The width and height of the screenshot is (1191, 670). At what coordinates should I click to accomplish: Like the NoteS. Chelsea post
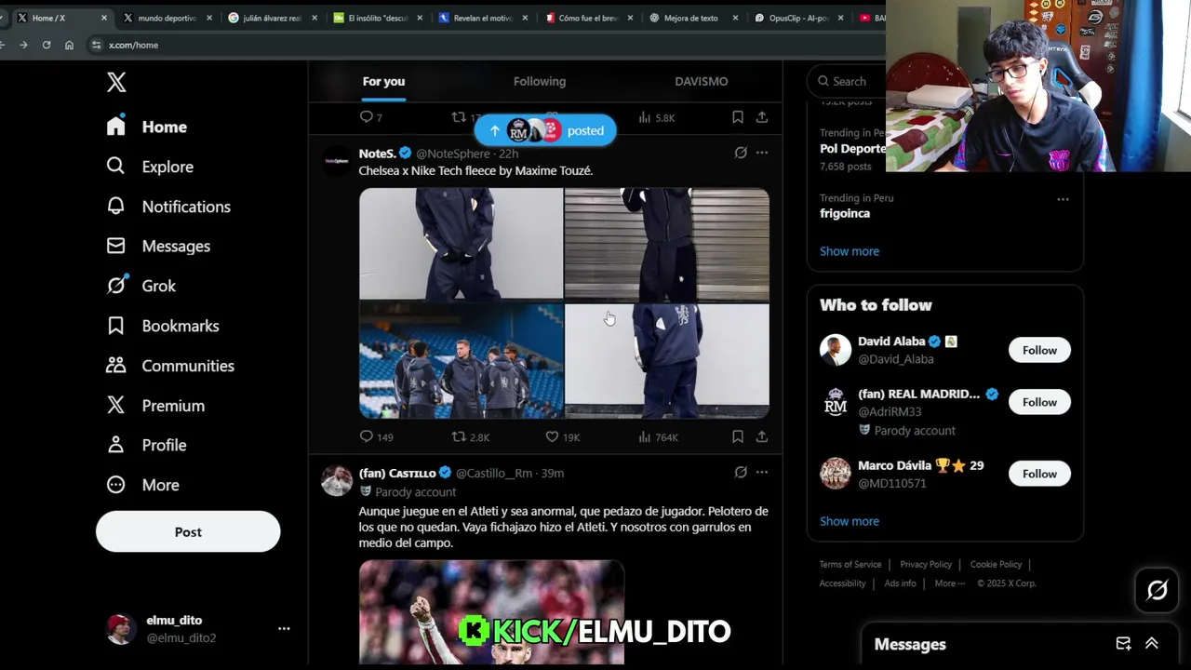[562, 436]
